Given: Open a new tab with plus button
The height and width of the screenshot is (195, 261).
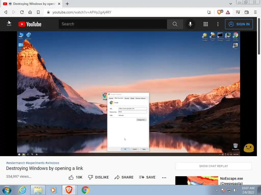Looking at the screenshot, I should pos(67,4).
